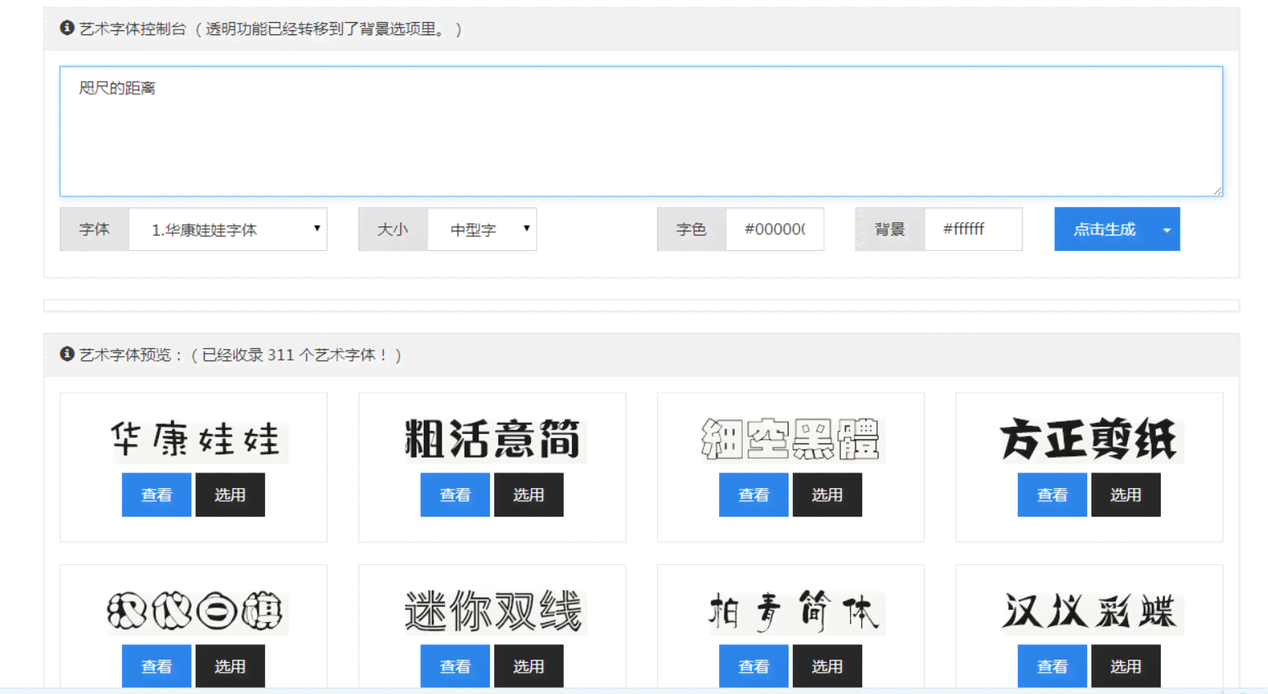Click 选用 under 方正剪纸 font
1268x694 pixels.
pos(1126,495)
